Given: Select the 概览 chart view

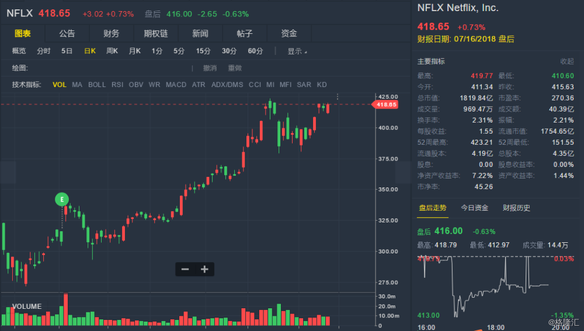Looking at the screenshot, I should pyautogui.click(x=19, y=51).
